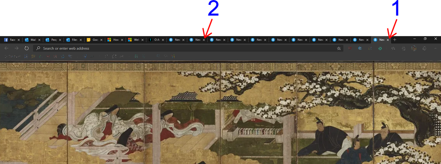Close the Microsoft 'How' tab
The height and width of the screenshot is (164, 441).
pos(122,40)
